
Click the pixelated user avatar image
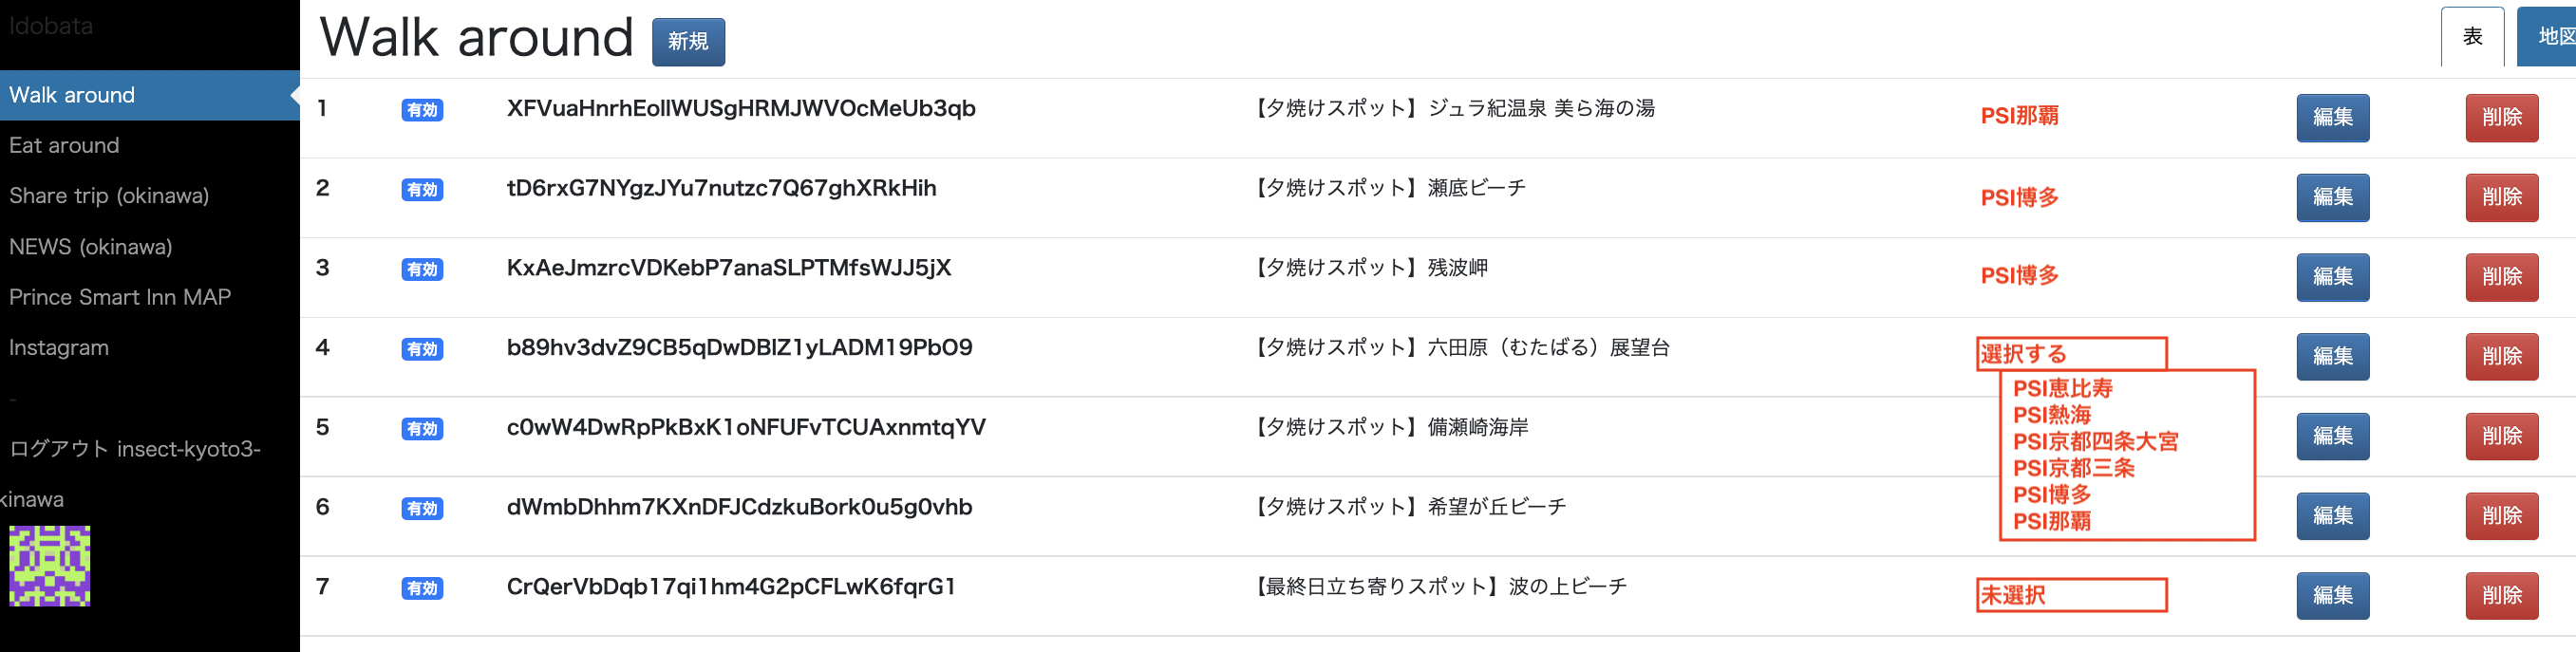point(50,566)
